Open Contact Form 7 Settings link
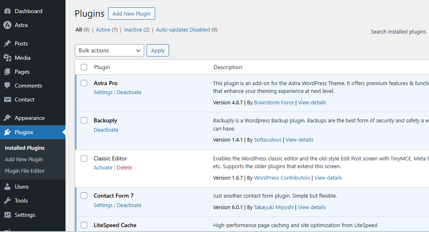 coord(103,205)
